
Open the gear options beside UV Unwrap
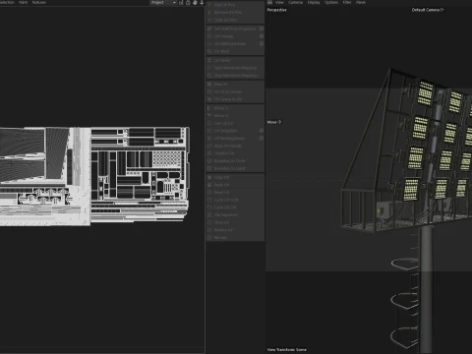pos(262,36)
